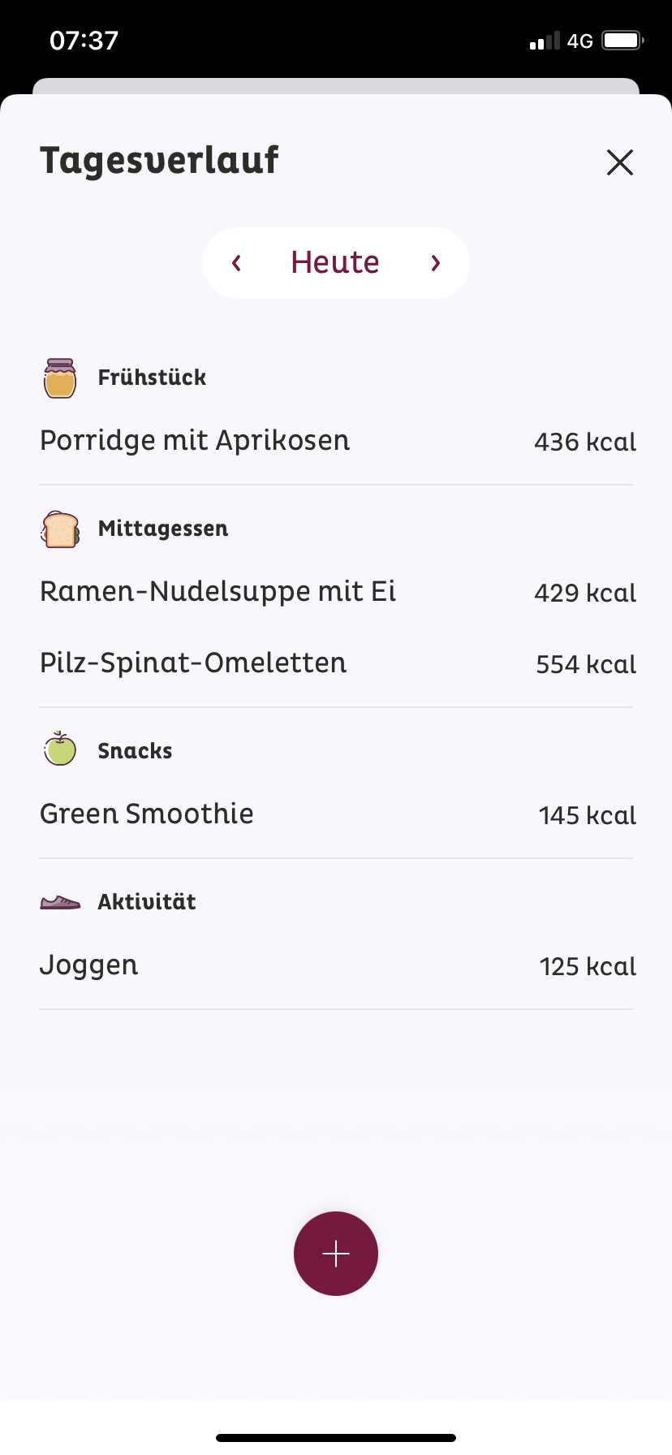The height and width of the screenshot is (1455, 672).
Task: Open Ramen-Nudelsuppe mit Ei entry
Action: point(336,592)
